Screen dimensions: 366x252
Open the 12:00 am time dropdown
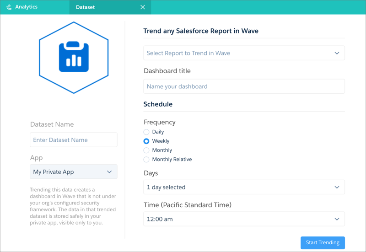(244, 219)
